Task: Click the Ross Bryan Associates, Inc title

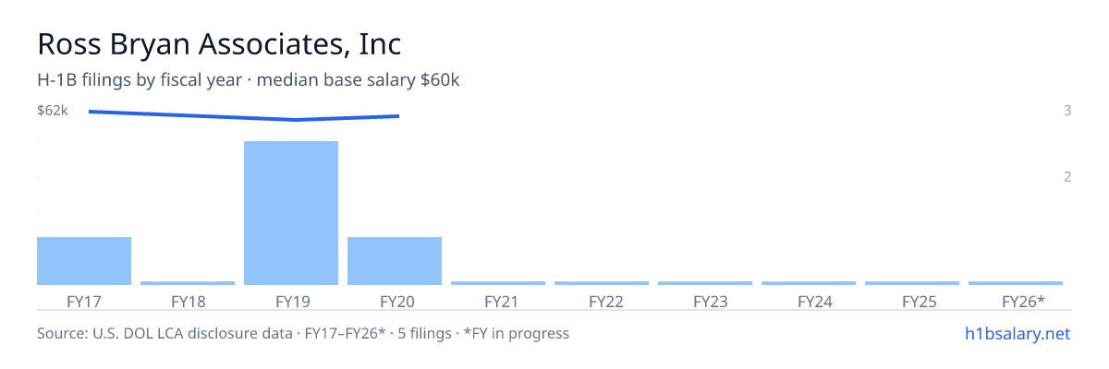Action: [x=219, y=44]
